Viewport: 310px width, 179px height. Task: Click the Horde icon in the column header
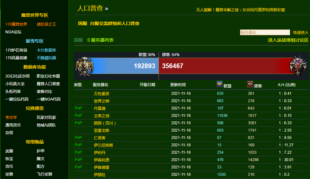click(250, 84)
